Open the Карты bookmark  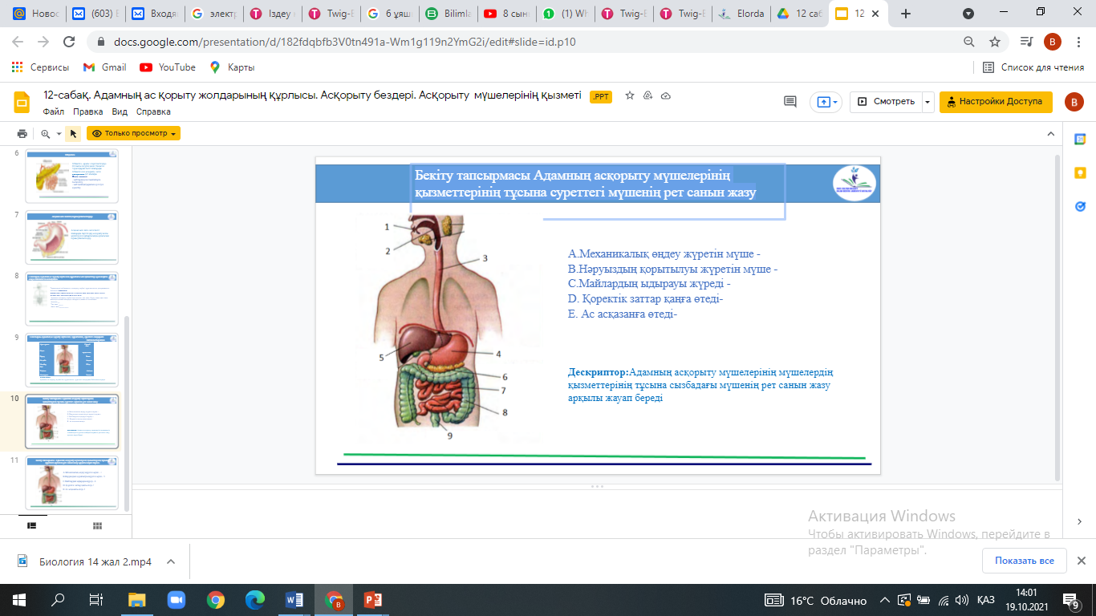[x=232, y=67]
